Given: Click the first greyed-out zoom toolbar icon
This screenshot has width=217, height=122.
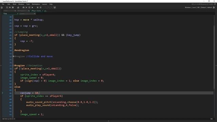Looking at the screenshot, I should 46,7.
